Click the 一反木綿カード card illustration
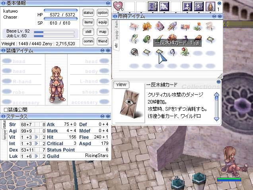 point(129,104)
